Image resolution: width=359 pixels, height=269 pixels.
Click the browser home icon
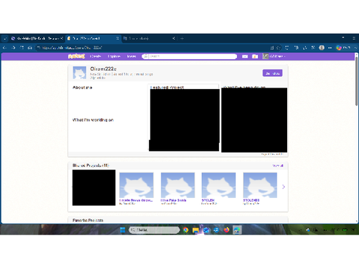click(30, 48)
